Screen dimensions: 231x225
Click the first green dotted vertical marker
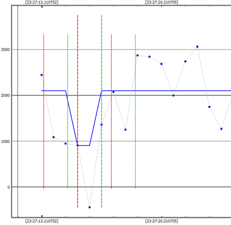68,111
